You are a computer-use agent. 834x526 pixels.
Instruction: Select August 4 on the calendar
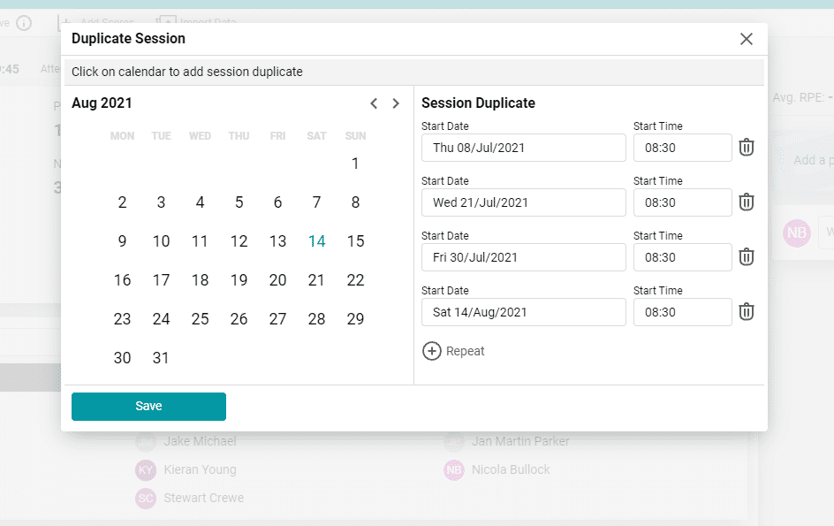point(200,202)
